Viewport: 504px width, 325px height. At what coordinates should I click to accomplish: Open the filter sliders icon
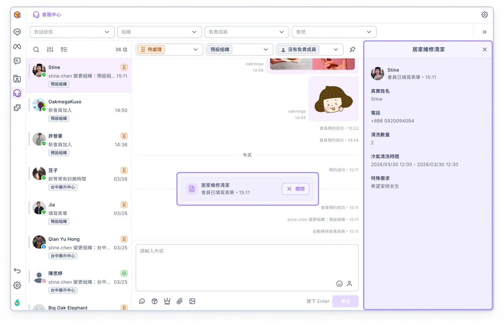[50, 50]
